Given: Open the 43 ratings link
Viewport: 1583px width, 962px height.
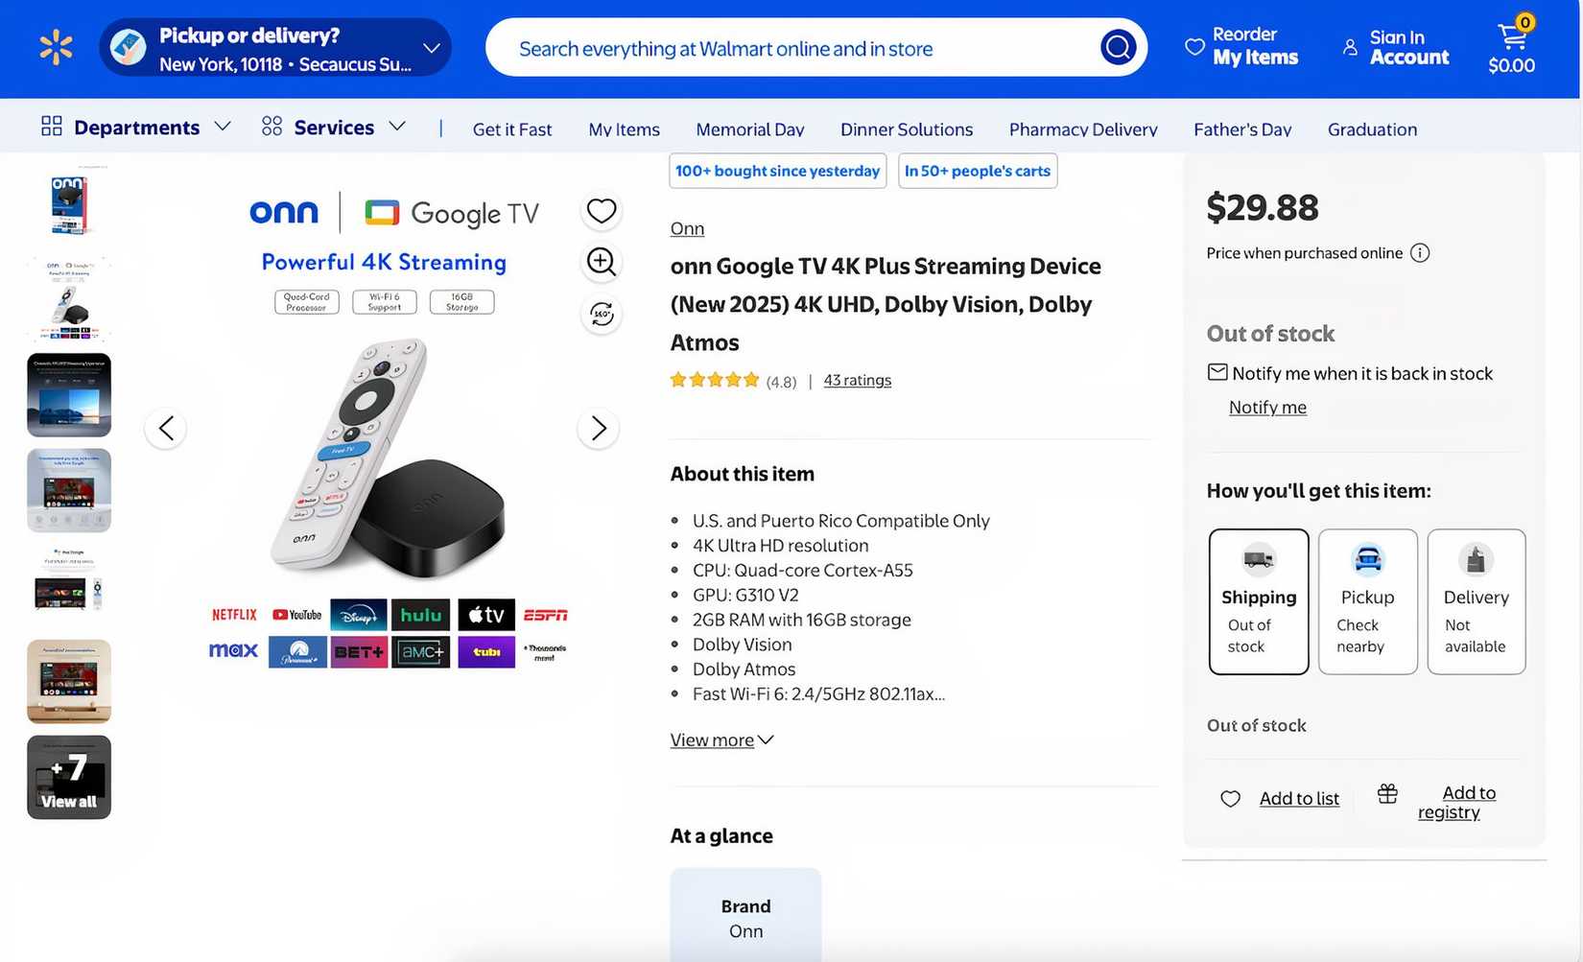Looking at the screenshot, I should [858, 380].
